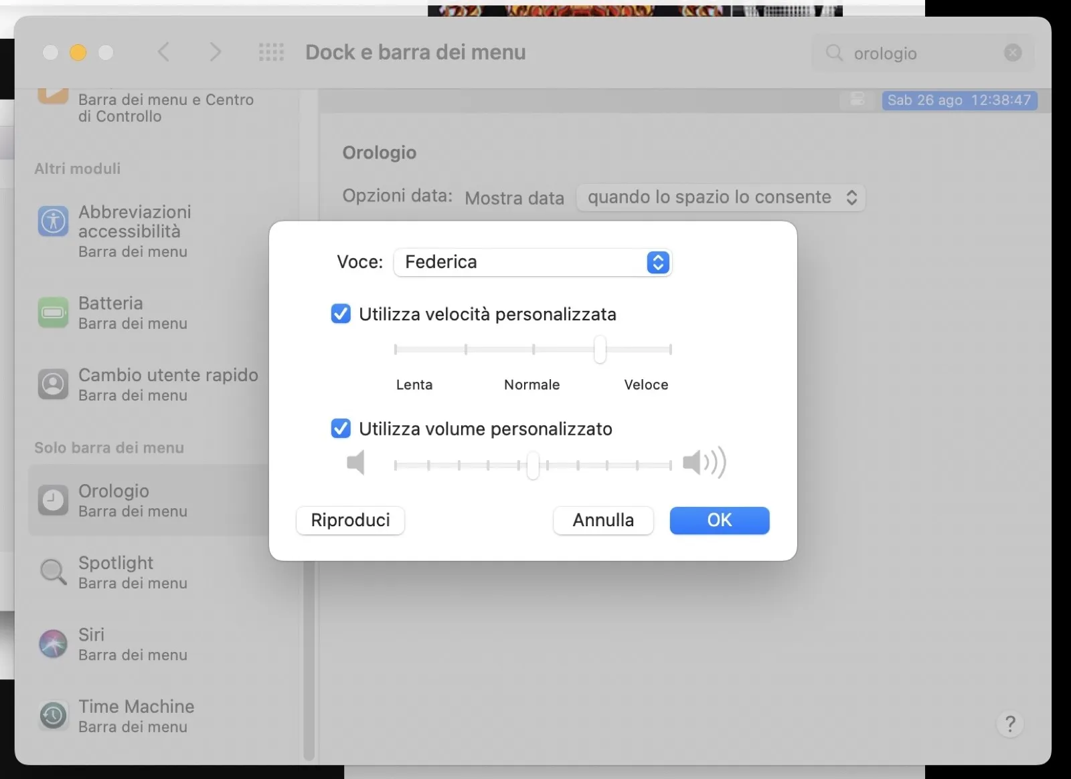The height and width of the screenshot is (779, 1071).
Task: Select Barra dei menu e Centro di Controllo
Action: point(165,108)
